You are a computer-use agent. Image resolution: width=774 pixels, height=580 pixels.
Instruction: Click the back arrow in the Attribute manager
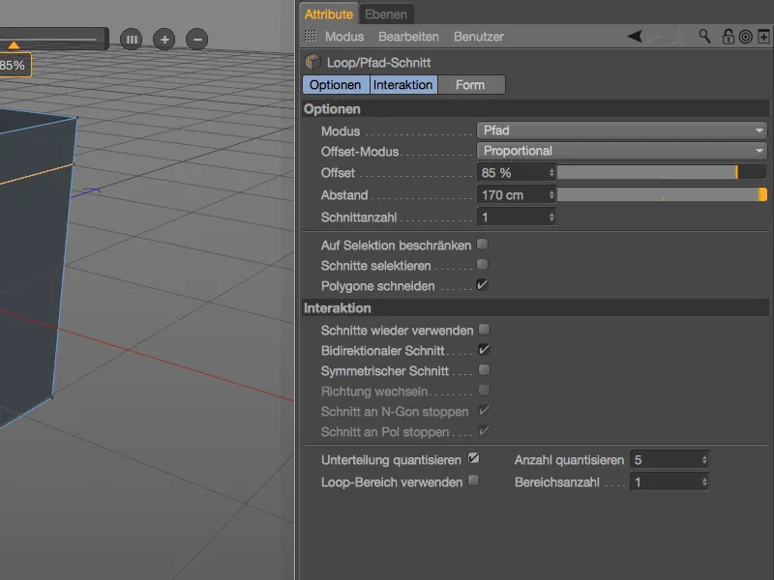635,37
